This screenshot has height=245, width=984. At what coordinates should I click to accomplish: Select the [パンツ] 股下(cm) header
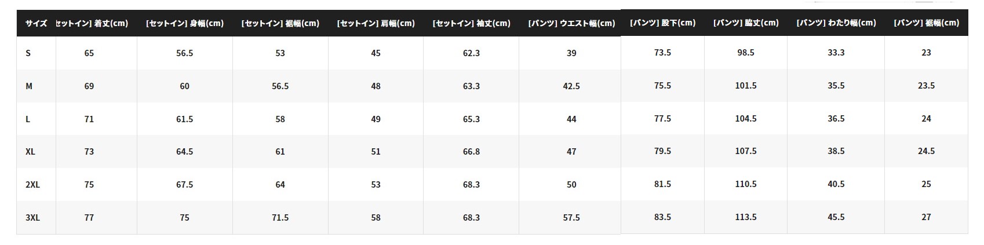[x=662, y=23]
